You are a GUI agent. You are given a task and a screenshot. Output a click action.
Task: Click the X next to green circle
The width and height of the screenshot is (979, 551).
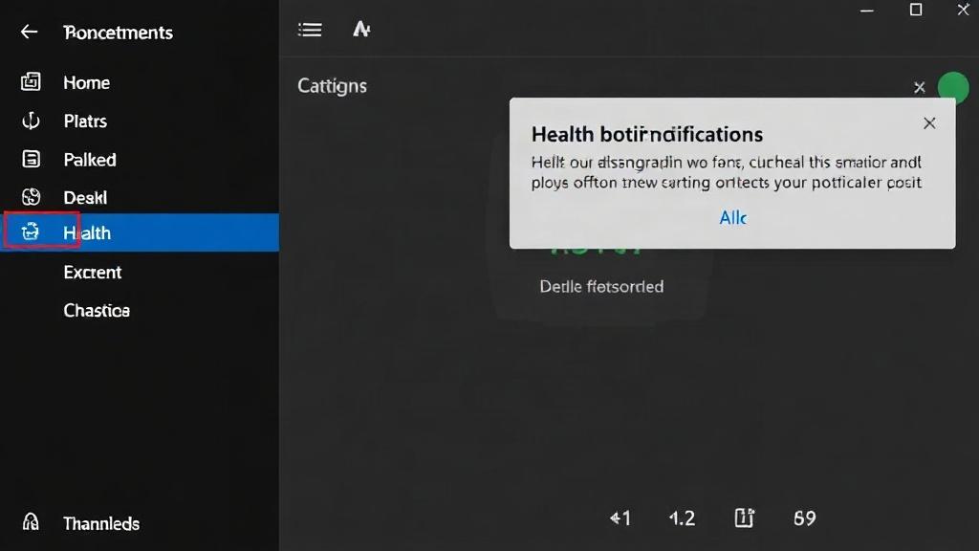(919, 87)
